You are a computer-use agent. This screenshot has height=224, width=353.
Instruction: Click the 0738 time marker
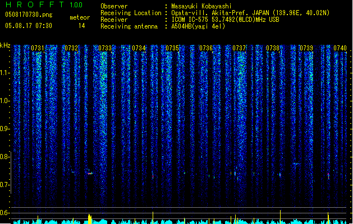pyautogui.click(x=273, y=48)
